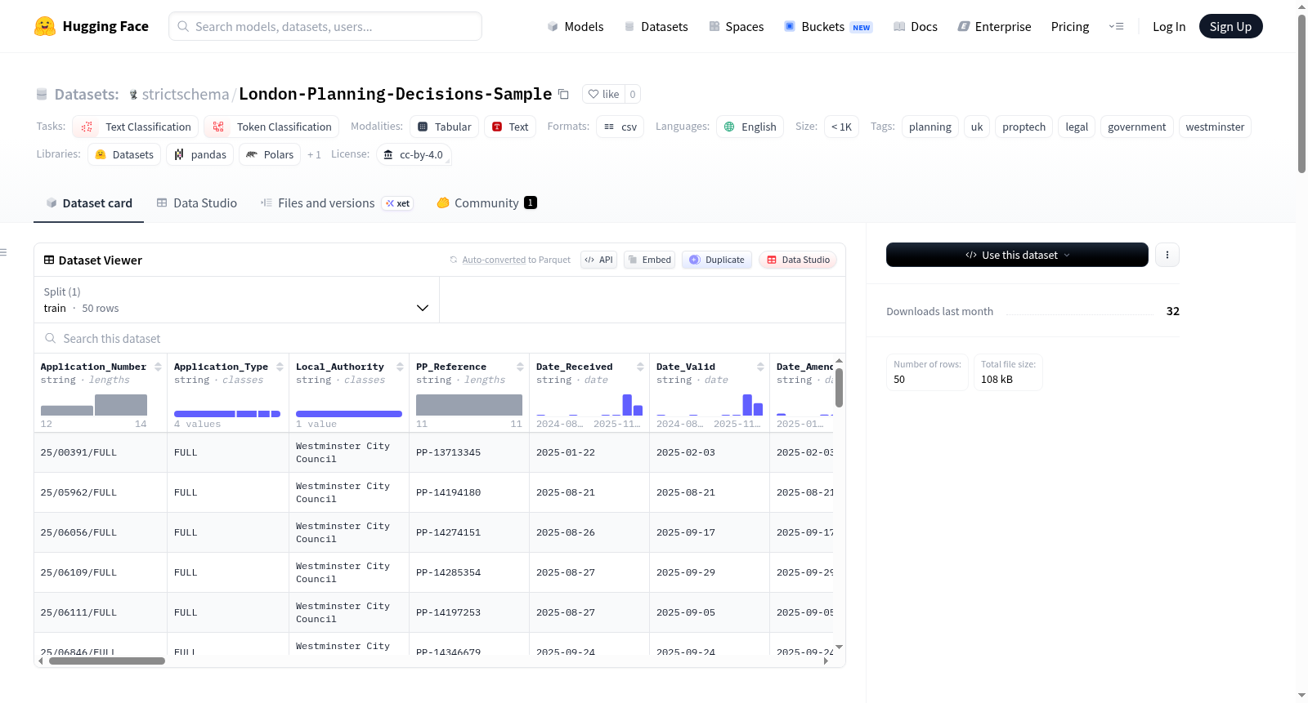Click the cc-by-4.0 license tag
Viewport: 1308px width, 703px height.
414,154
